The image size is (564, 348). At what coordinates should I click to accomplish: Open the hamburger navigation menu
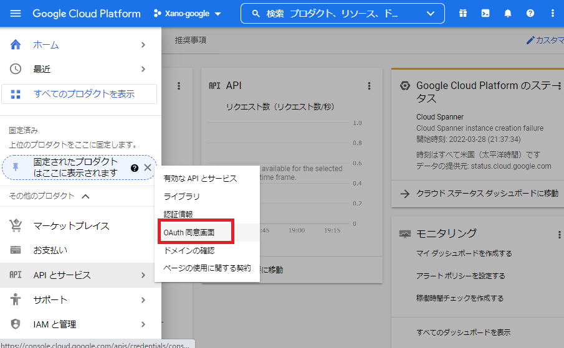click(x=16, y=14)
